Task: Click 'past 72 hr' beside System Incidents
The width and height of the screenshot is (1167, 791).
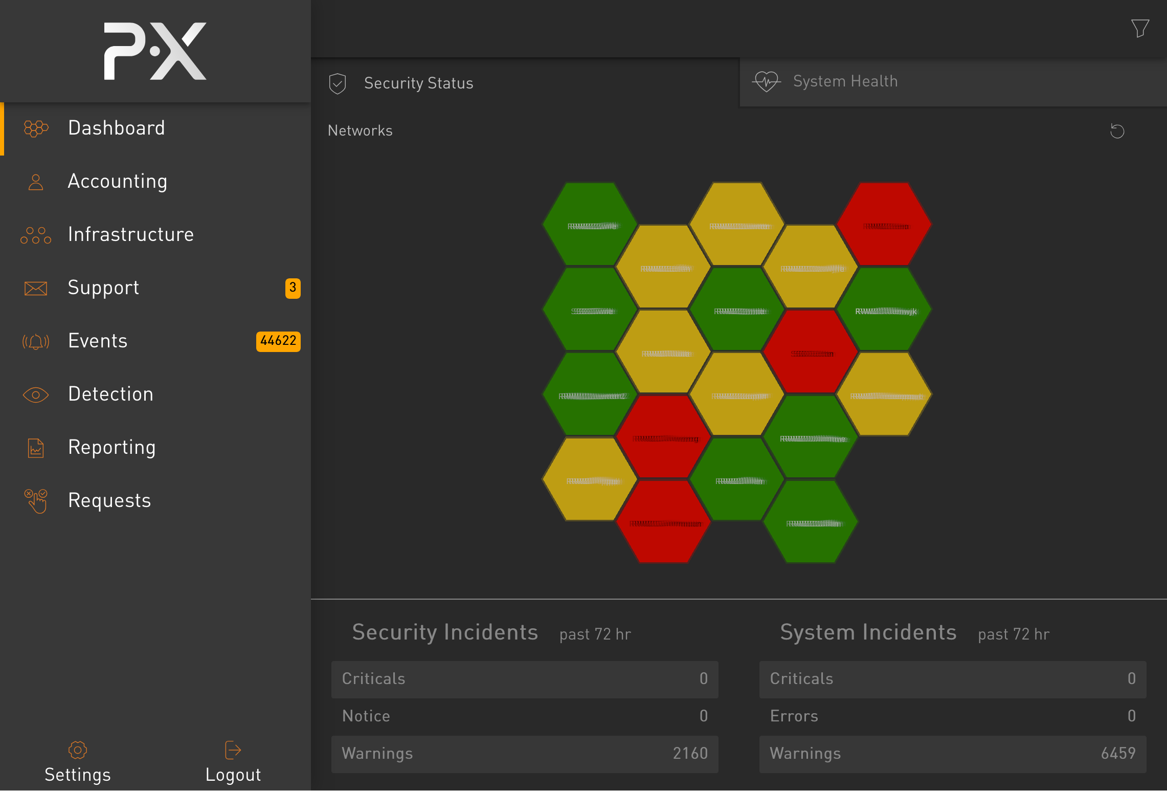Action: [1014, 635]
